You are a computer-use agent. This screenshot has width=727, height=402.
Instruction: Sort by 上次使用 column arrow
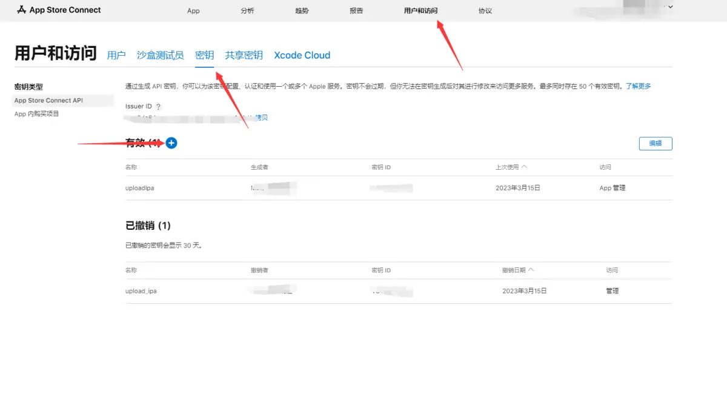click(x=524, y=167)
